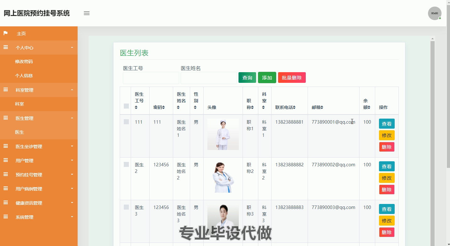Click the flag icon beside 主页
This screenshot has height=246, width=450.
pyautogui.click(x=6, y=33)
